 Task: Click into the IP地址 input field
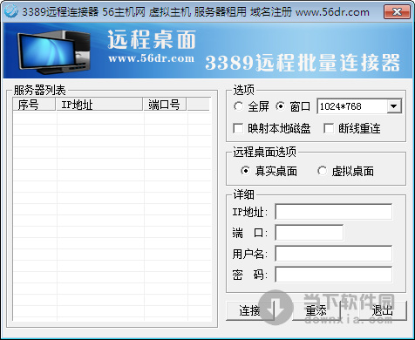coord(333,212)
